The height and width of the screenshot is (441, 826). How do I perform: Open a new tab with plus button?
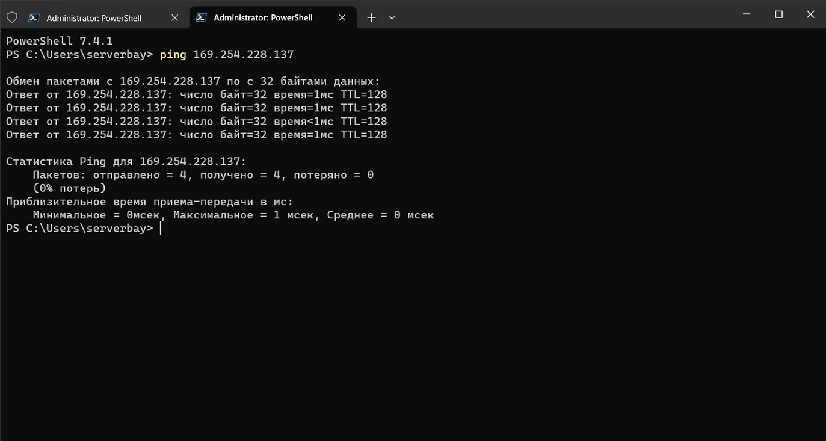[x=371, y=17]
